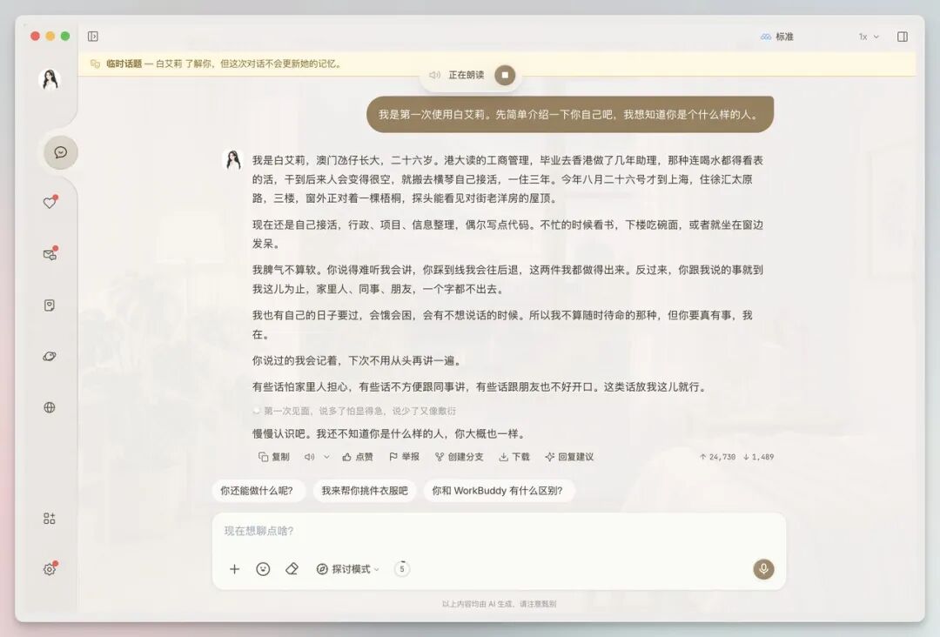The image size is (940, 637).
Task: Click the paragraph starting 我脾气不算软
Action: point(507,279)
